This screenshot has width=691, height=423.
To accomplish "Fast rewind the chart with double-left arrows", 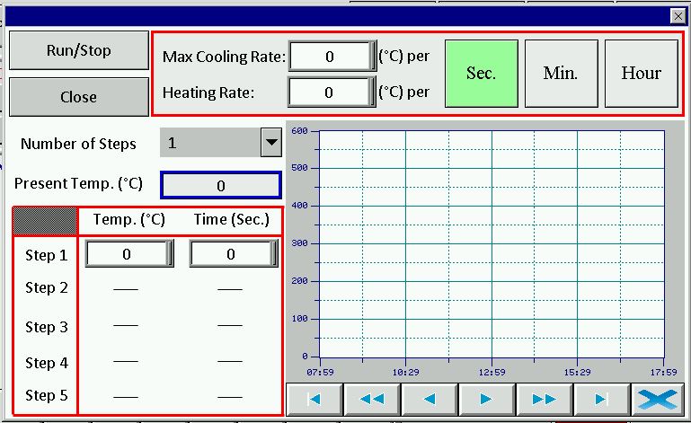I will click(x=372, y=400).
